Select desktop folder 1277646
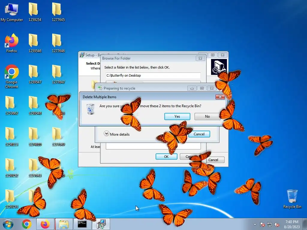 58,43
